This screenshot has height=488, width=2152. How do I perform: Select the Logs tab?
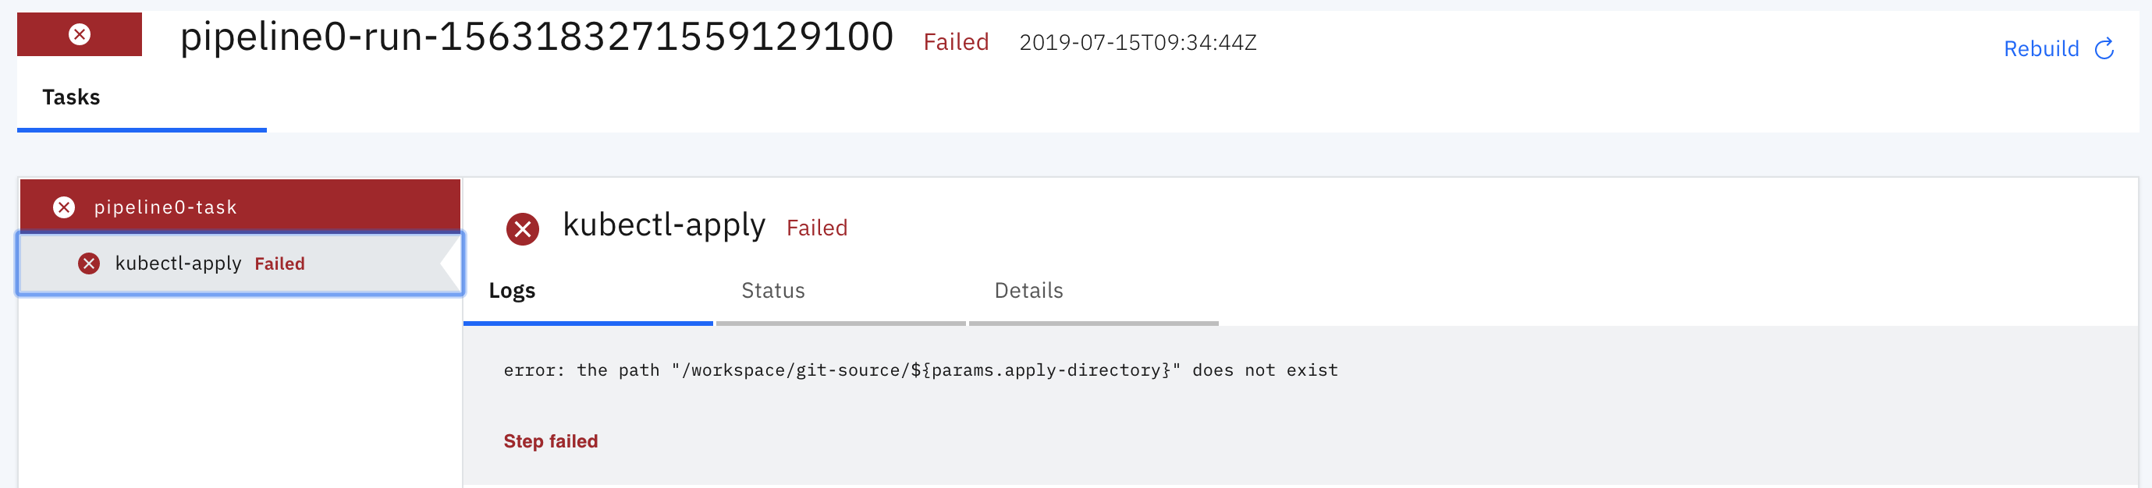point(512,290)
